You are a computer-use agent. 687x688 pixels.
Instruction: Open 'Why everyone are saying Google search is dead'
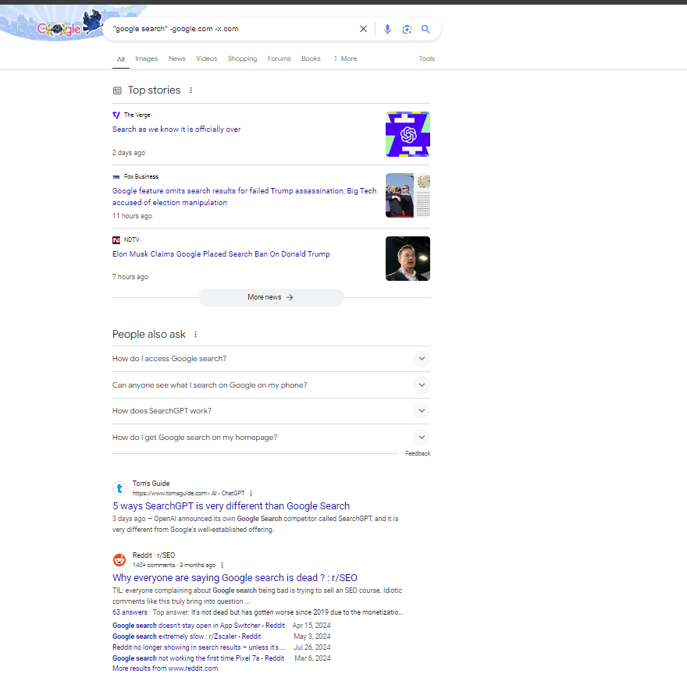point(235,578)
